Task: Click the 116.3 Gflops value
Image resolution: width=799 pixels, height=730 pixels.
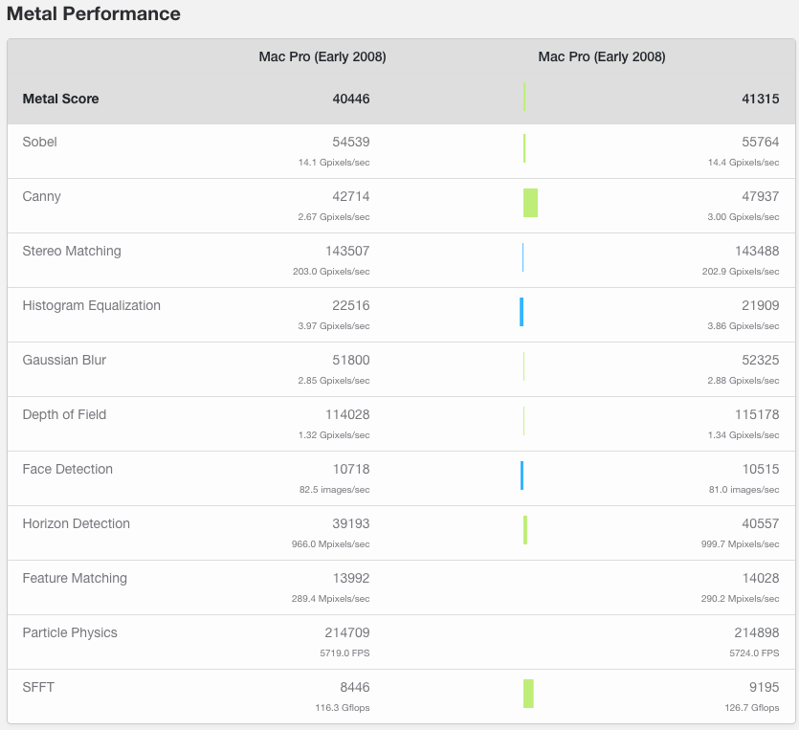Action: (343, 708)
